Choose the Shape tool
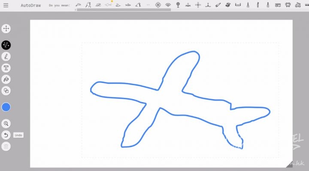Image resolution: width=309 pixels, height=171 pixels. coord(6,91)
